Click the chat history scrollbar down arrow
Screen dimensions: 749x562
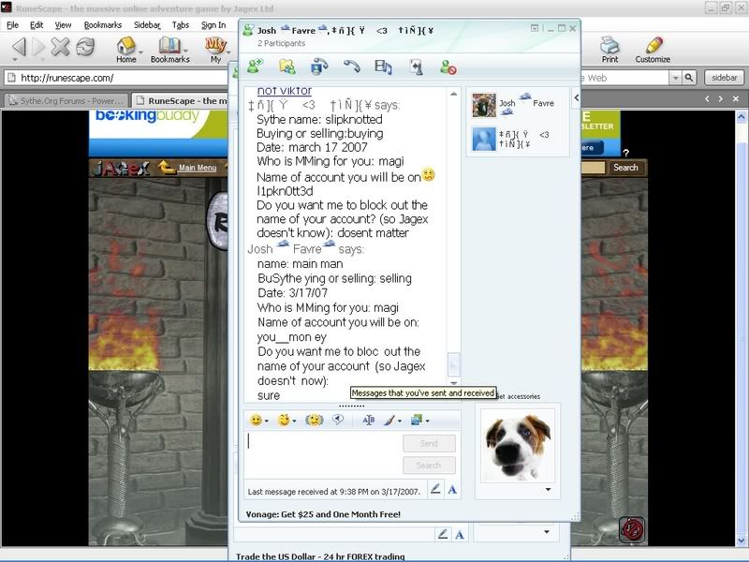point(453,383)
